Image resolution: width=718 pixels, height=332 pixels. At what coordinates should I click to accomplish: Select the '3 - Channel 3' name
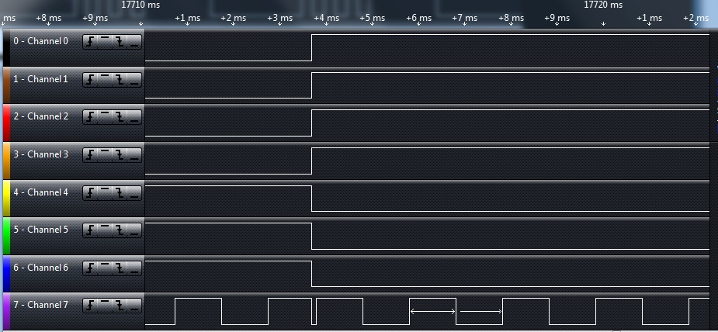click(x=41, y=154)
